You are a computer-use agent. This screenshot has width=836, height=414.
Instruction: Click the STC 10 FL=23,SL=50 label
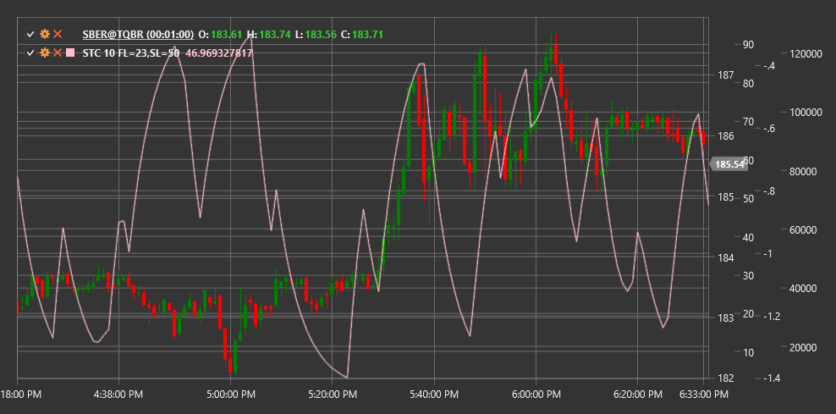[130, 52]
